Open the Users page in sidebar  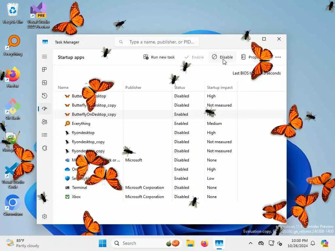[x=44, y=122]
